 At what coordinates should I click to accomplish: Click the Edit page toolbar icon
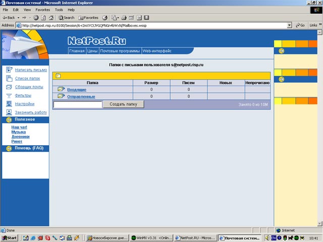pos(131,18)
